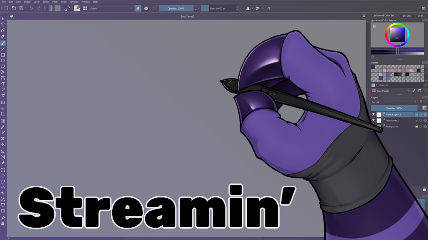Activate the wrap around crop toolbar icon

point(269,9)
